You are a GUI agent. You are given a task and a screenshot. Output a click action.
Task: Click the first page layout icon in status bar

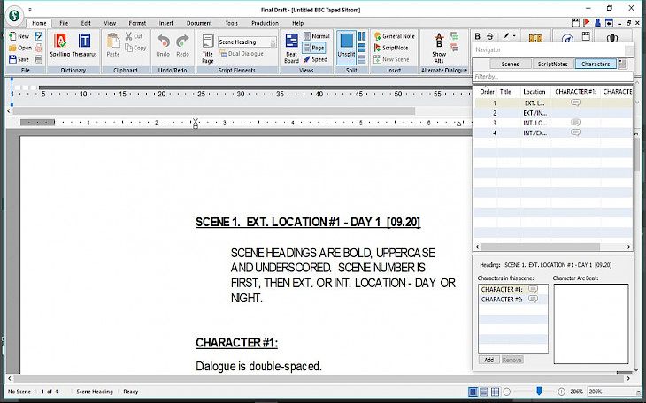[x=473, y=392]
